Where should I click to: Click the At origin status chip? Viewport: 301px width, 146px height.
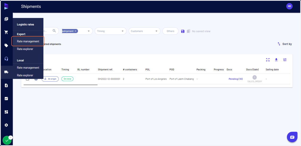click(x=50, y=79)
